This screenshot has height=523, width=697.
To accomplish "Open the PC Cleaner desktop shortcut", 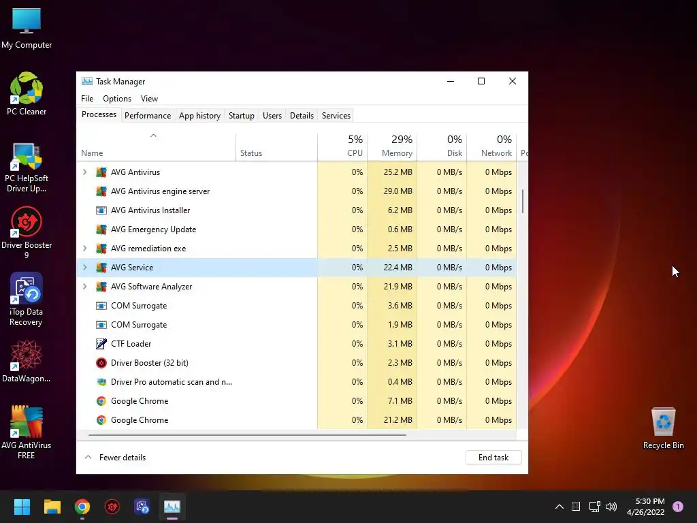I will click(27, 94).
